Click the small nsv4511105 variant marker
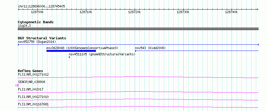This screenshot has height=111, width=267. click(69, 57)
